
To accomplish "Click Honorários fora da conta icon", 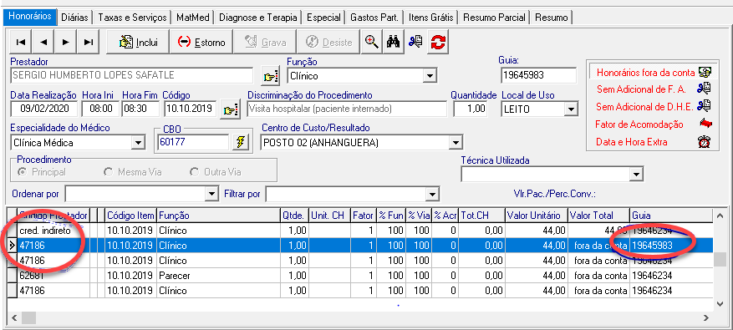I will coord(705,73).
